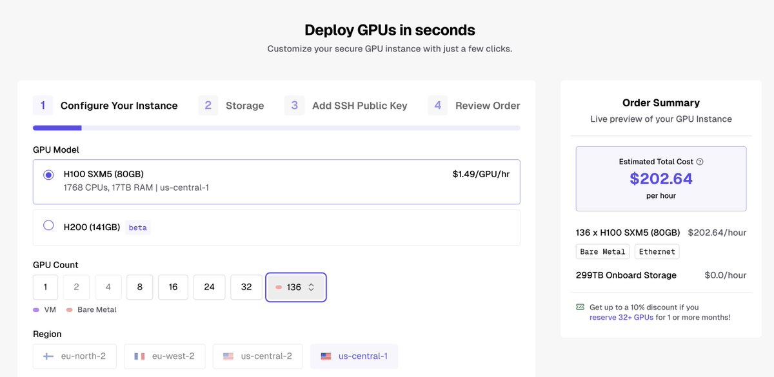
Task: Click the step progress bar
Action: click(277, 128)
